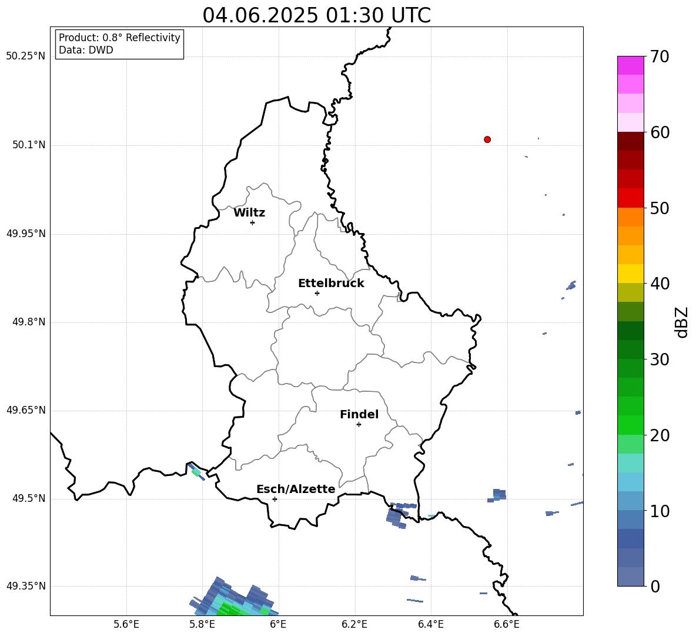Click the Wiltz station label
This screenshot has height=636, width=696.
pyautogui.click(x=249, y=213)
